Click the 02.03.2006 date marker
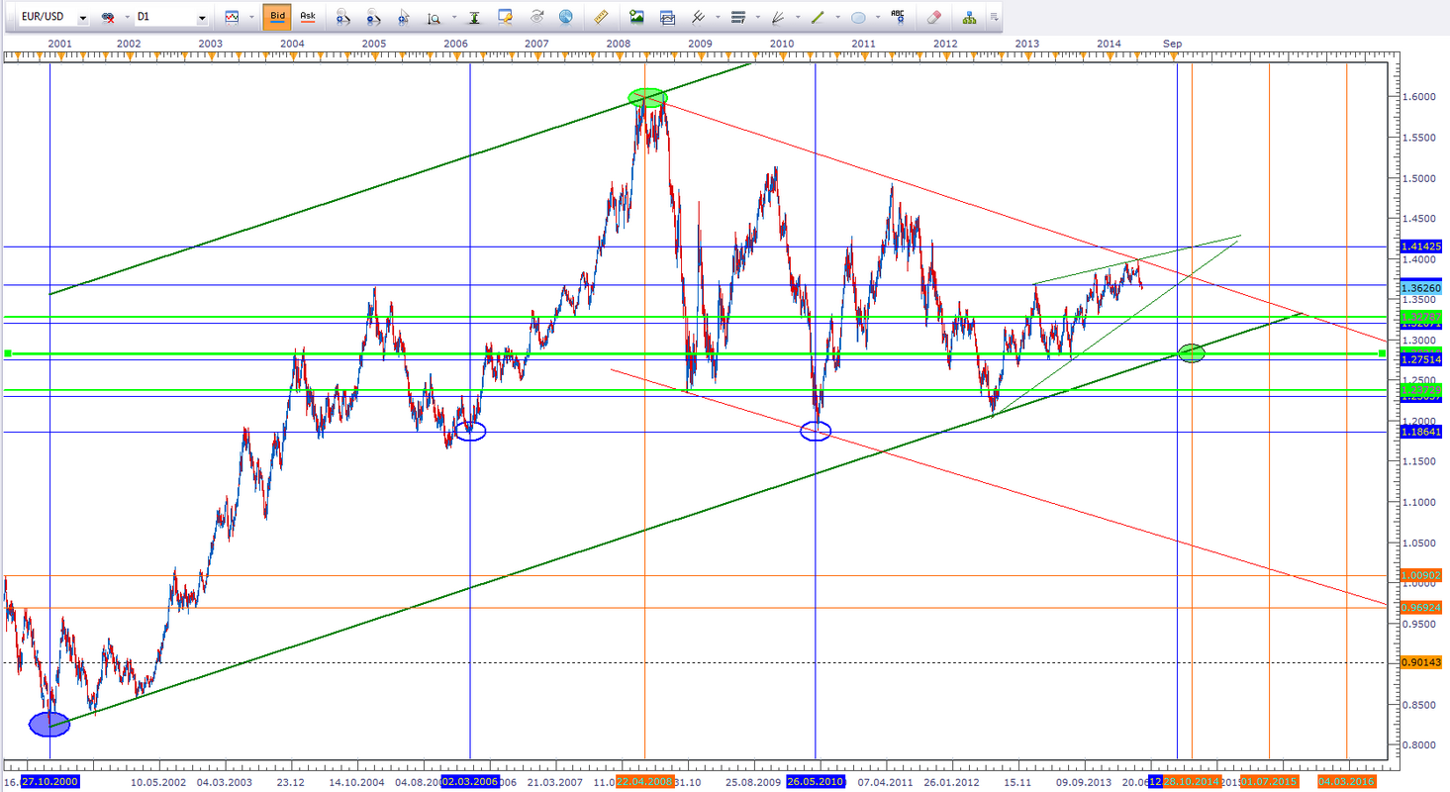This screenshot has height=792, width=1450. [469, 782]
